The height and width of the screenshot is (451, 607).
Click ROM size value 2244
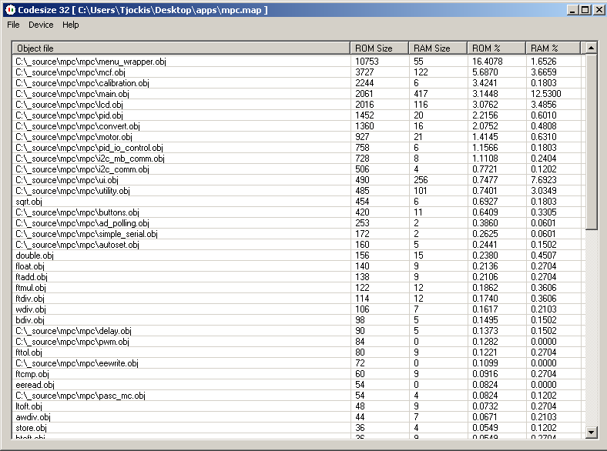click(364, 83)
